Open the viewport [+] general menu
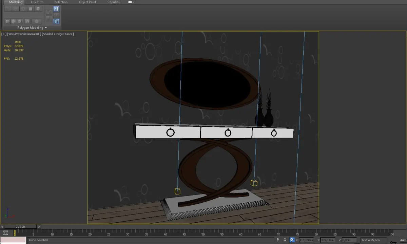 coord(4,34)
